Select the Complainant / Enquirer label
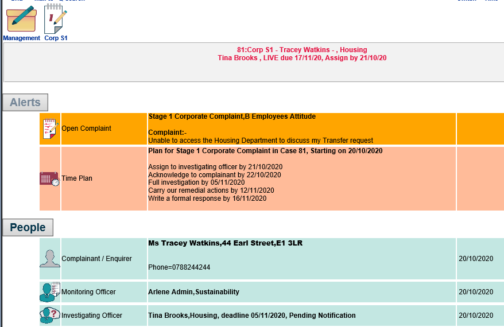 pos(96,259)
